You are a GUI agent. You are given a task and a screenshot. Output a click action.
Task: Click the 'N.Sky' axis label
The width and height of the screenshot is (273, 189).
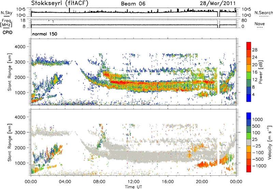(6, 13)
